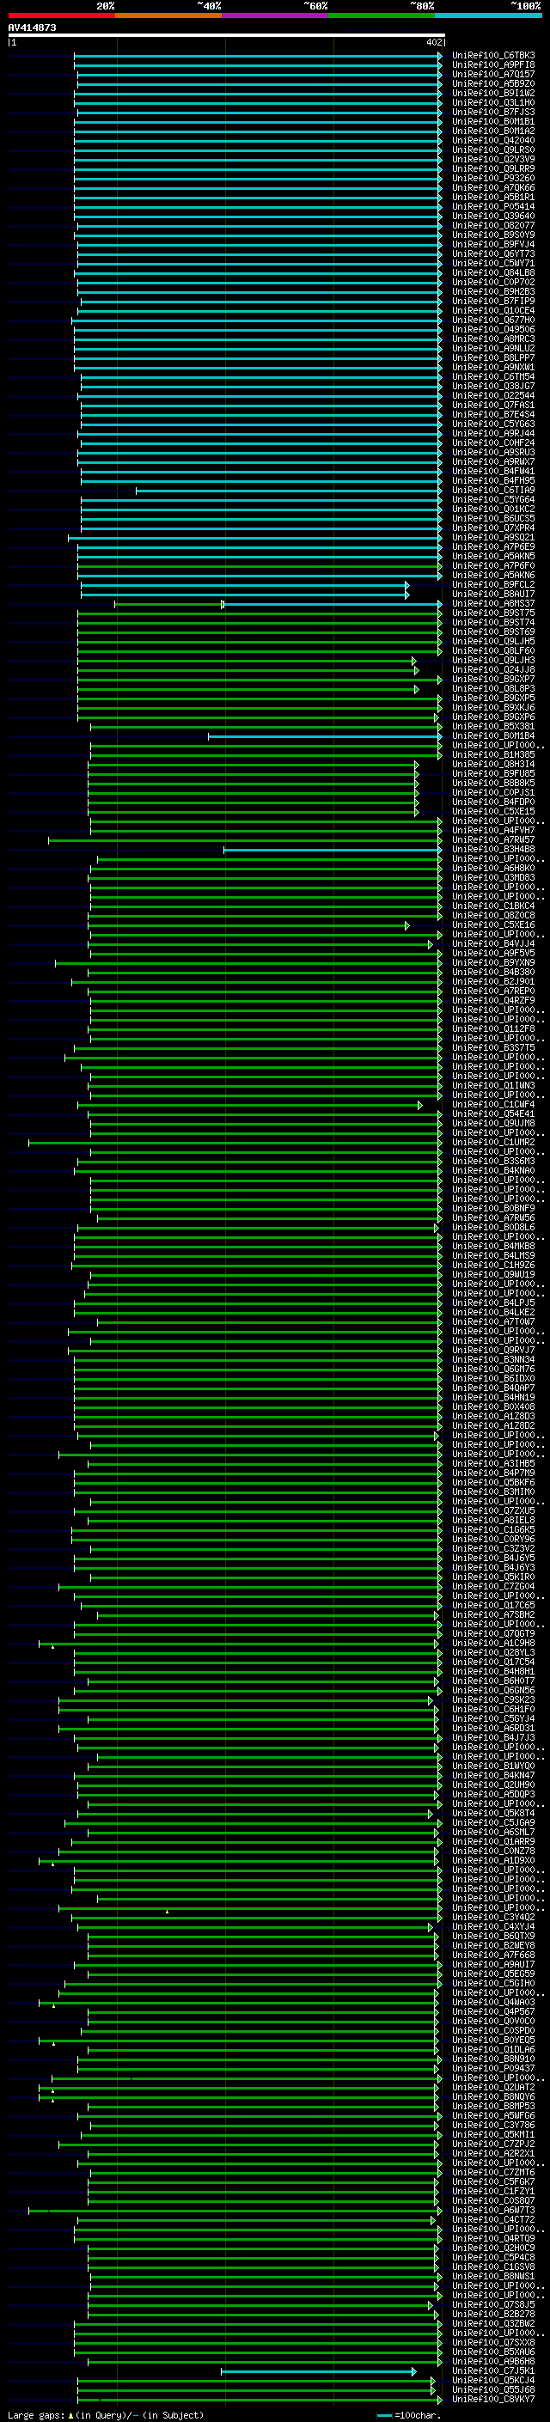Click the UniRef100_B9FCL2 label
Viewport: 550px width, 2422px height.
(x=492, y=585)
